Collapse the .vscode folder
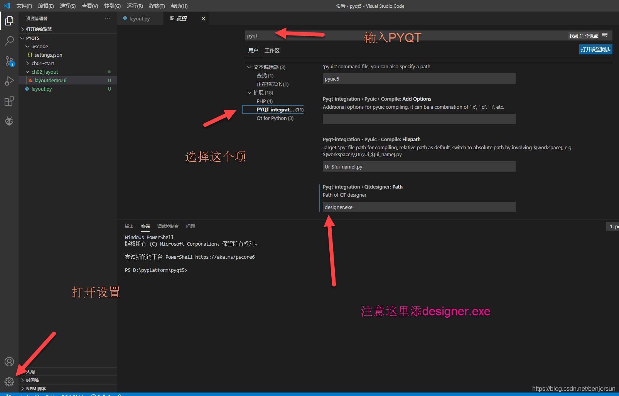619x396 pixels. 68,46
